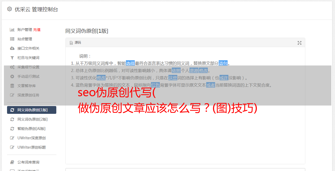Click the edit icon beside UWriter深度原创

point(12,138)
